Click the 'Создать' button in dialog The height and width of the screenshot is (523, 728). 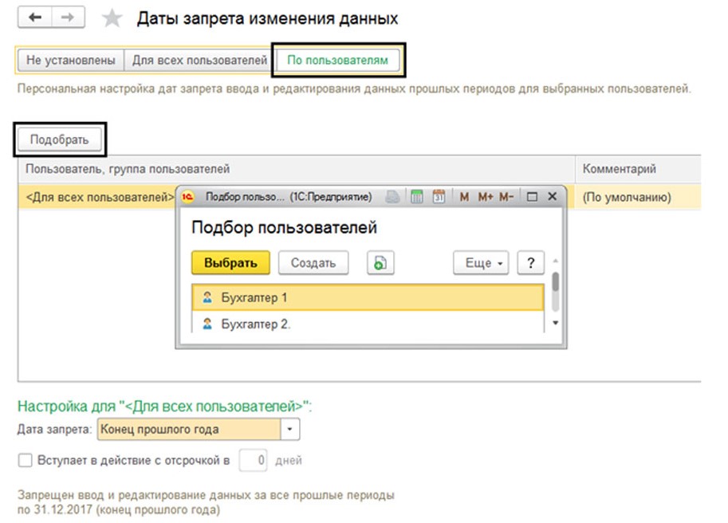pos(313,263)
